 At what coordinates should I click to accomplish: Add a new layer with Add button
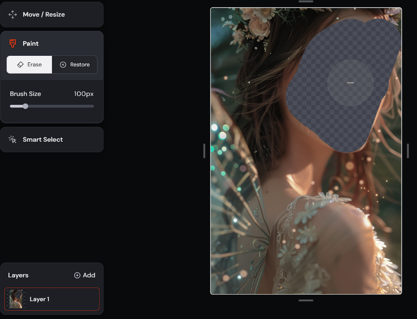85,275
